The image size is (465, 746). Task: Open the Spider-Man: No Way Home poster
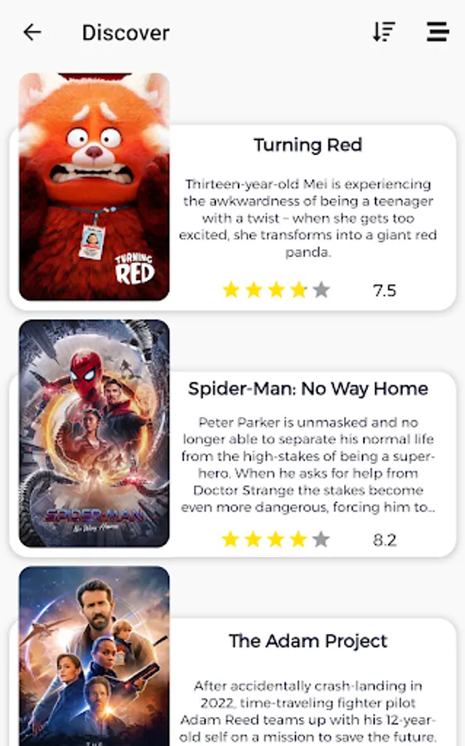point(94,433)
